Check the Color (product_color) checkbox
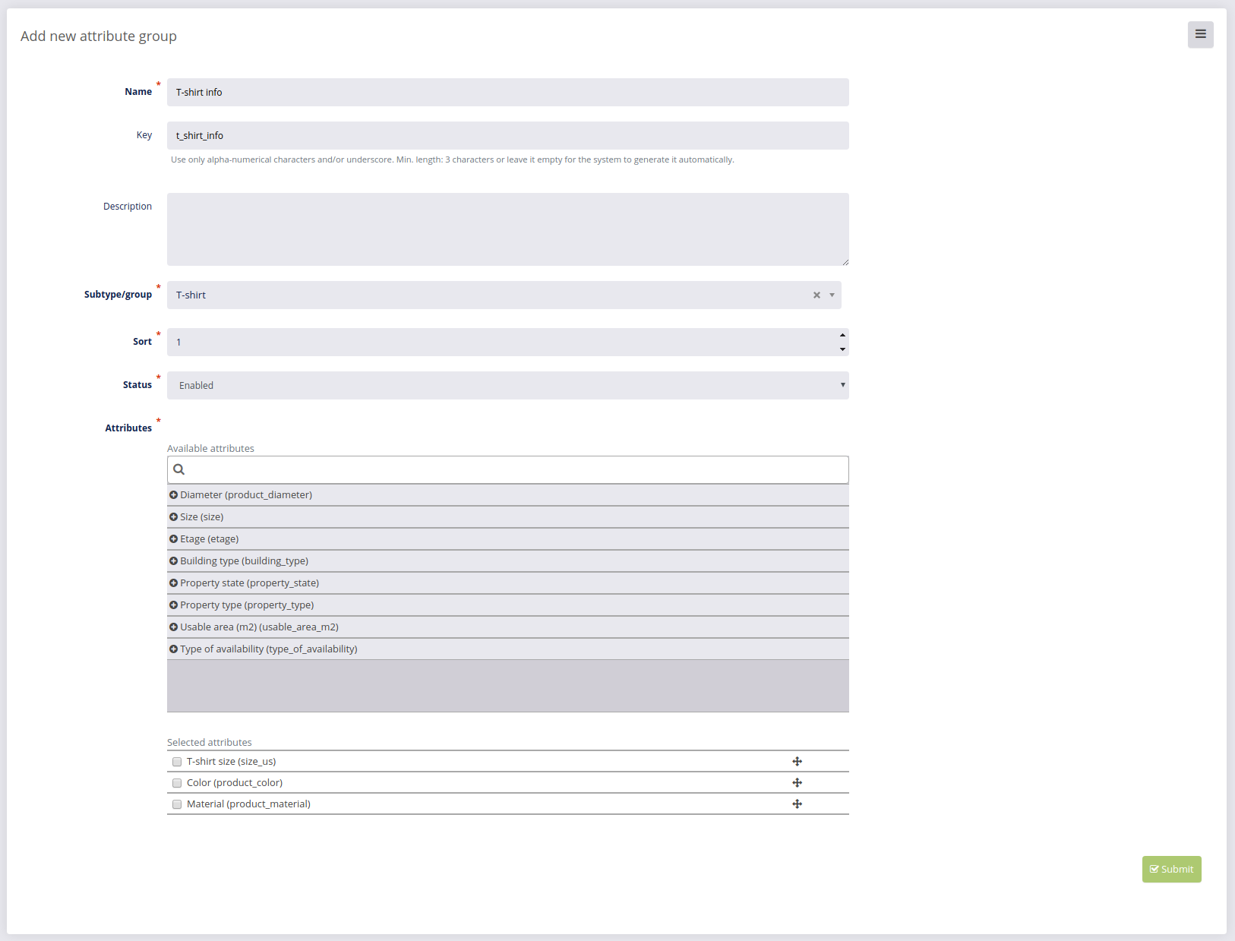 (x=177, y=783)
